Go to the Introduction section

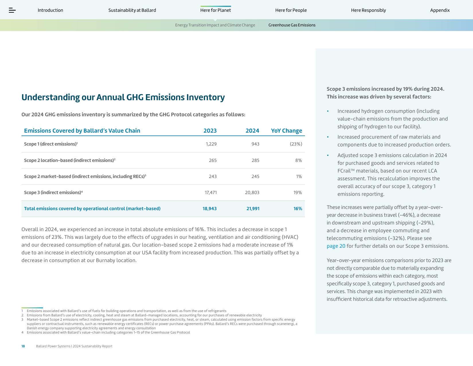click(x=50, y=10)
